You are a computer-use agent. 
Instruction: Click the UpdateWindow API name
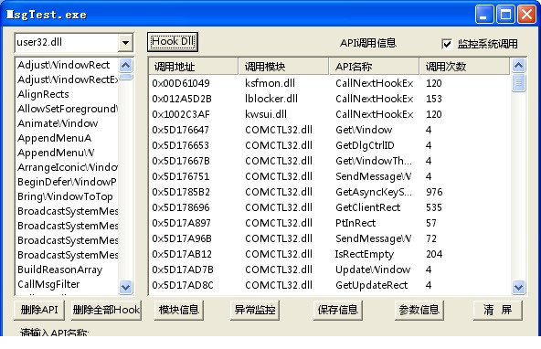click(x=373, y=270)
